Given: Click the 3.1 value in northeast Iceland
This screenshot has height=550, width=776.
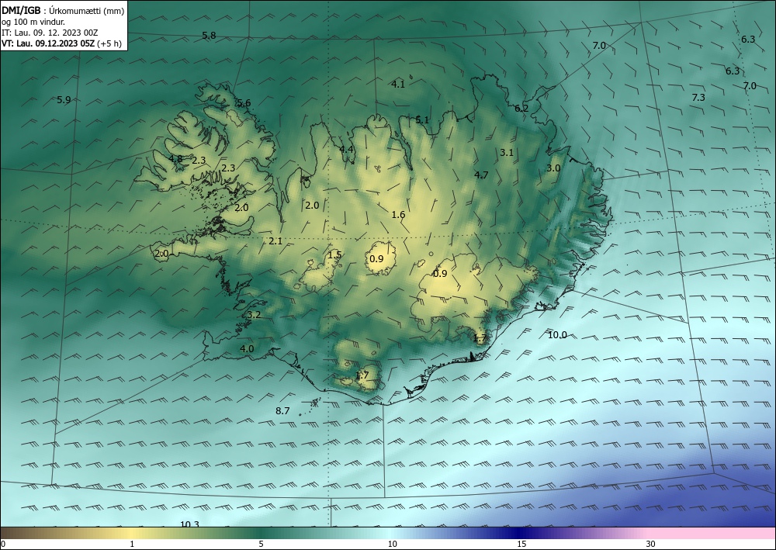Looking at the screenshot, I should click(x=507, y=153).
